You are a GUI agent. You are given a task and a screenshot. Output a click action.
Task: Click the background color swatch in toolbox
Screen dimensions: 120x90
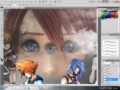2,60
